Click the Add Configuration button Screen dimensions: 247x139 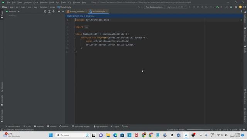pyautogui.click(x=154, y=7)
